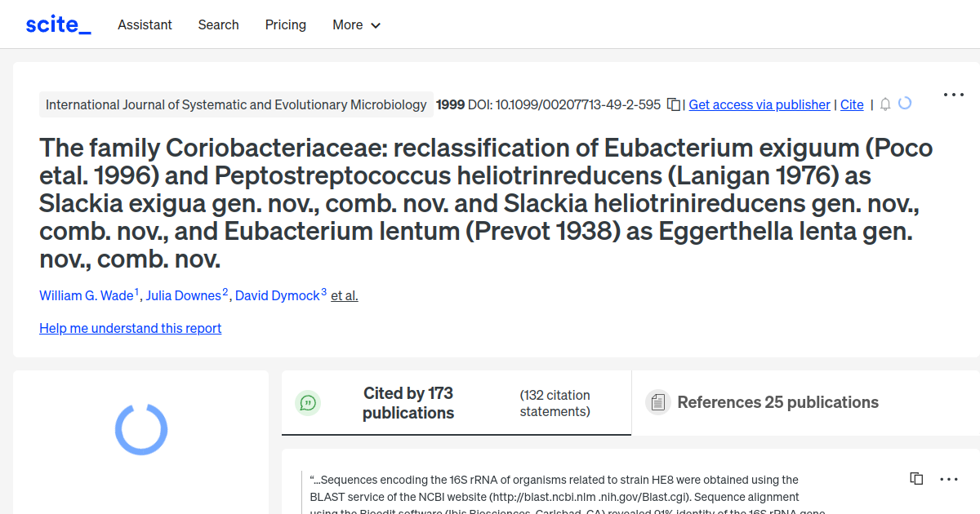Open Get access via publisher
Screen dimensions: 980x514
click(759, 104)
